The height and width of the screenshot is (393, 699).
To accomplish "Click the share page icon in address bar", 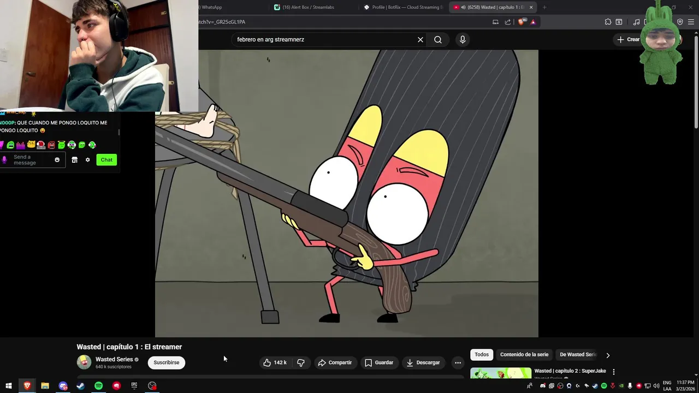I will 508,22.
